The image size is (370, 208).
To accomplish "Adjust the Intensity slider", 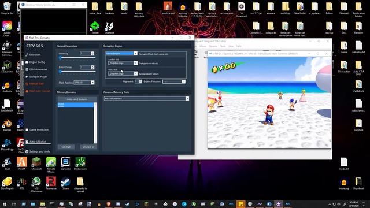I will tap(77, 58).
